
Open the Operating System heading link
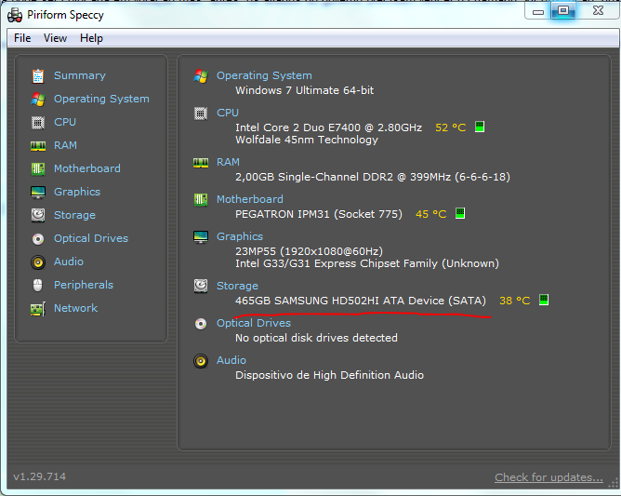coord(264,75)
